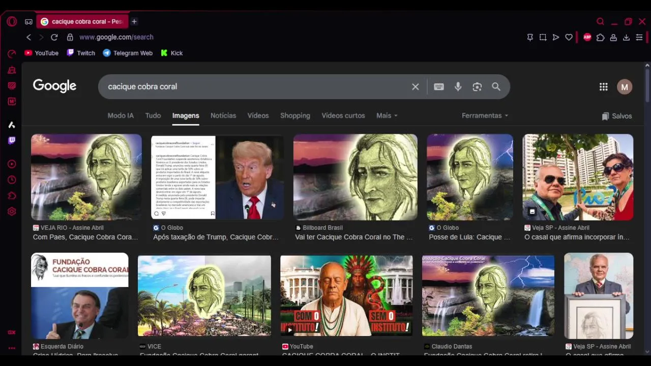Submit search with magnifier button

(496, 87)
